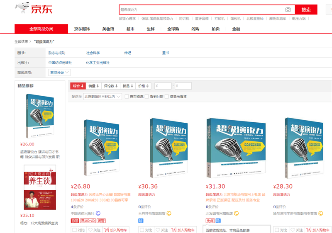This screenshot has height=233, width=332.
Task: Click chat icon beside 中国纺织出版社 store
Action: (x=98, y=214)
